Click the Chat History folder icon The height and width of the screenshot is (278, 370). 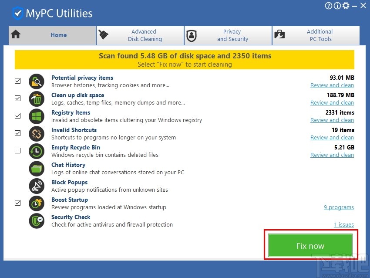tap(37, 169)
